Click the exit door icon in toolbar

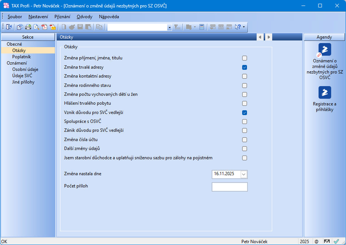click(9, 27)
